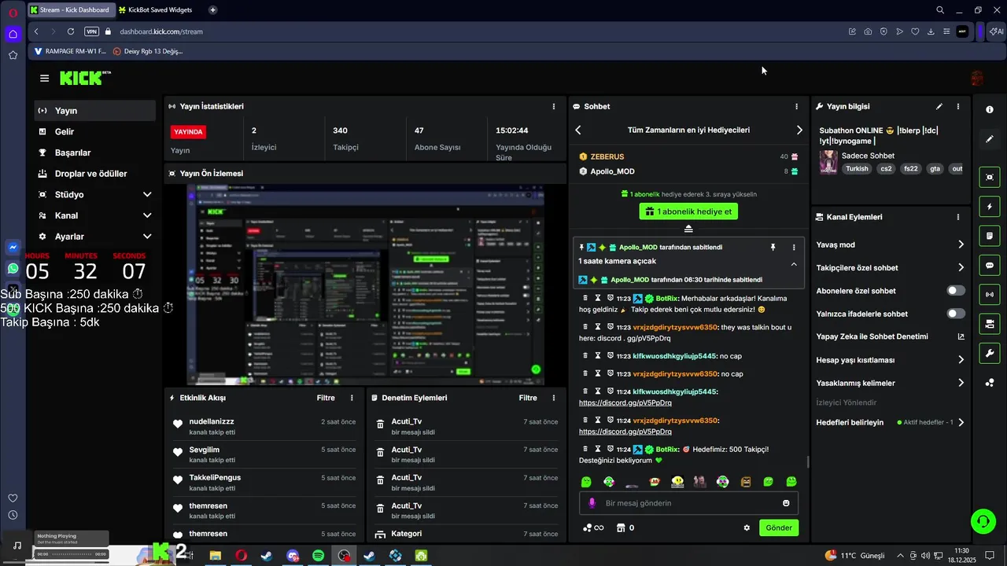1007x566 pixels.
Task: Open chat settings gear icon
Action: [x=747, y=527]
